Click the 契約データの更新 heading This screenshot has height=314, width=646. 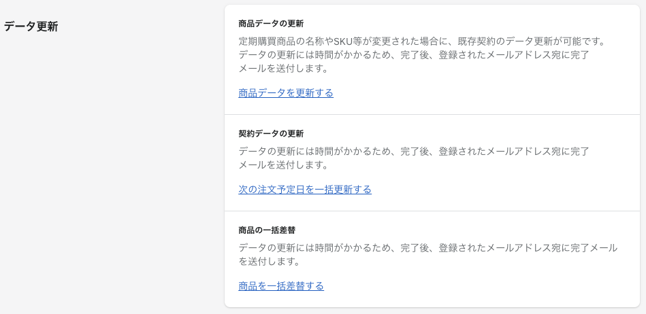[x=271, y=134]
